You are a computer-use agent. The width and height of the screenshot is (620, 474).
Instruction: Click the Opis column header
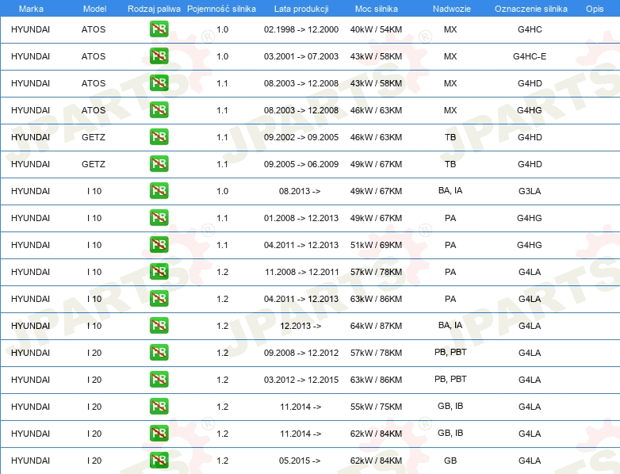click(595, 9)
